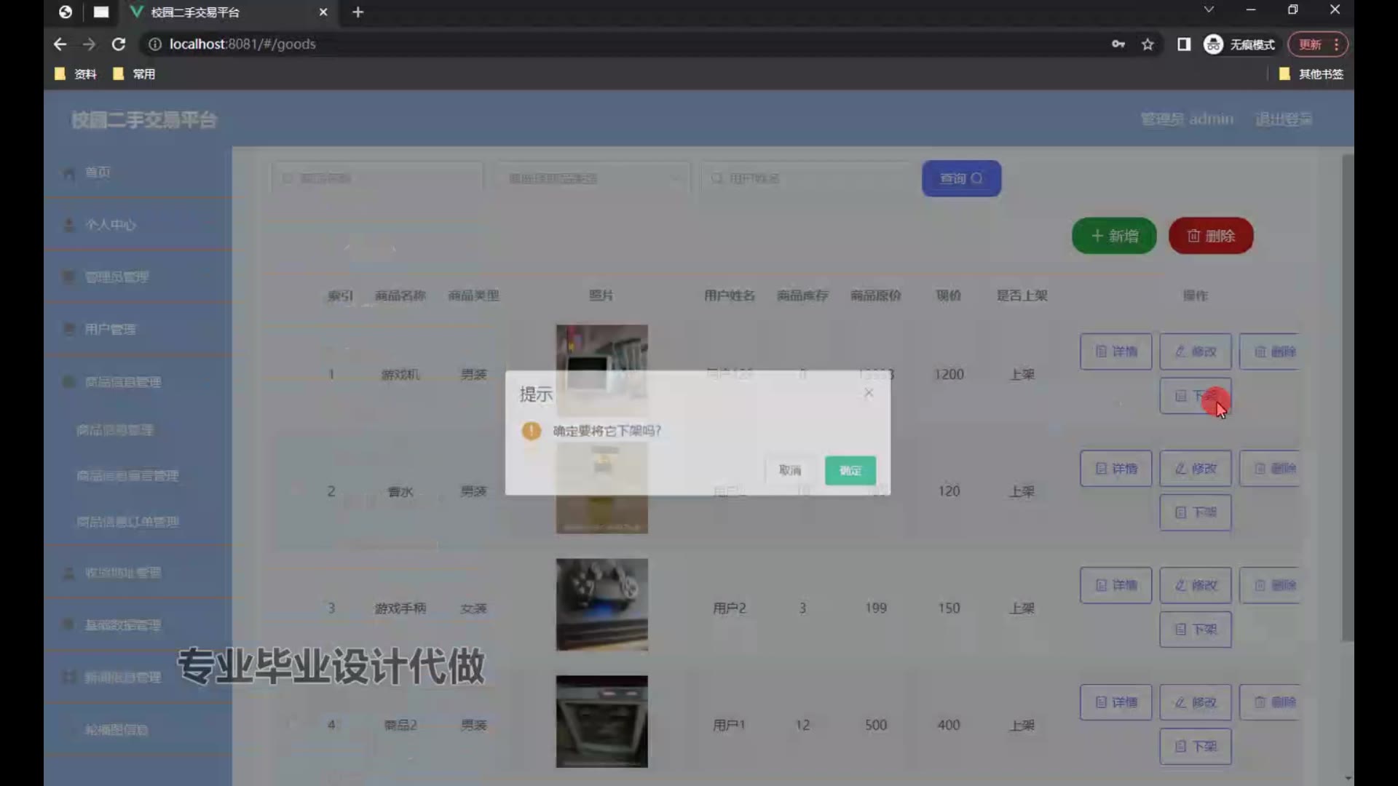Expand 基础数据管理 sidebar menu
The image size is (1398, 786).
[x=122, y=624]
